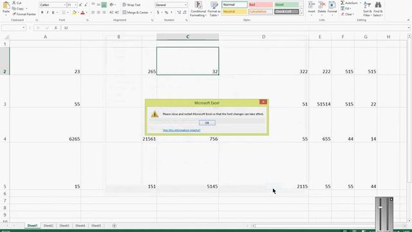Apply the Good cell style
Screen dimensions: 412x232
286,5
